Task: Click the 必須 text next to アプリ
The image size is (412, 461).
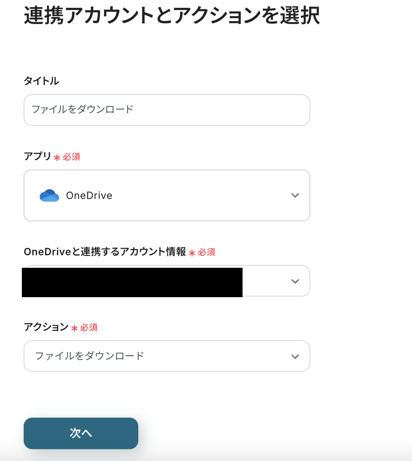Action: [72, 157]
